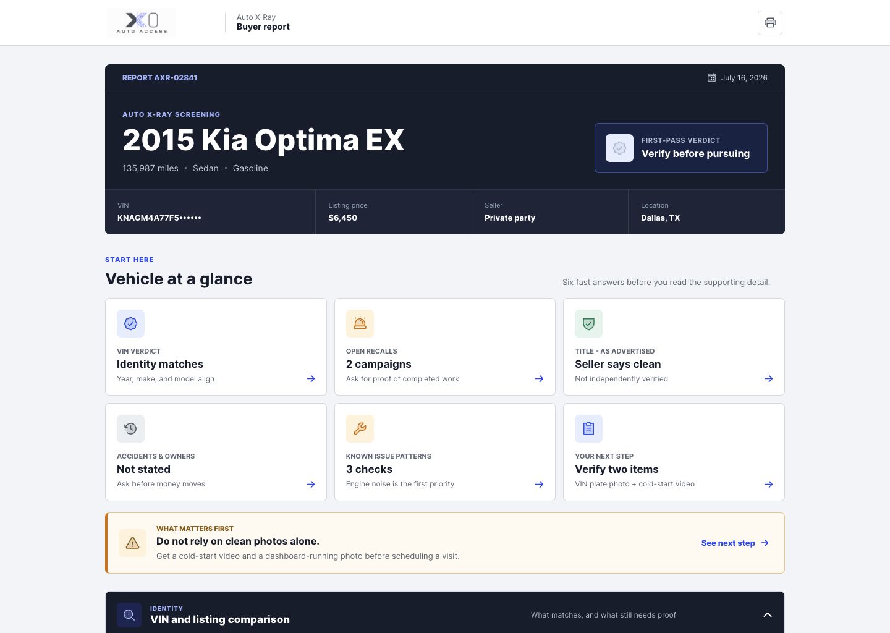Follow the arrow on the Seller says clean card
Screen dimensions: 890x633
(768, 379)
